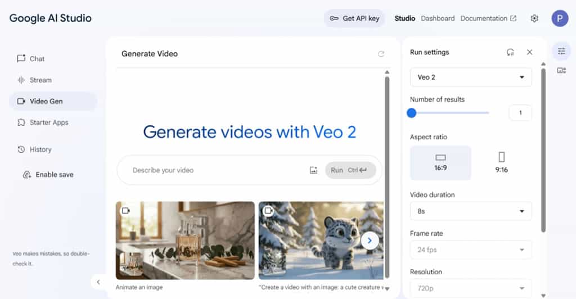Click the Run settings panel scrollbar
Viewport: 576px width, 299px height.
543,149
